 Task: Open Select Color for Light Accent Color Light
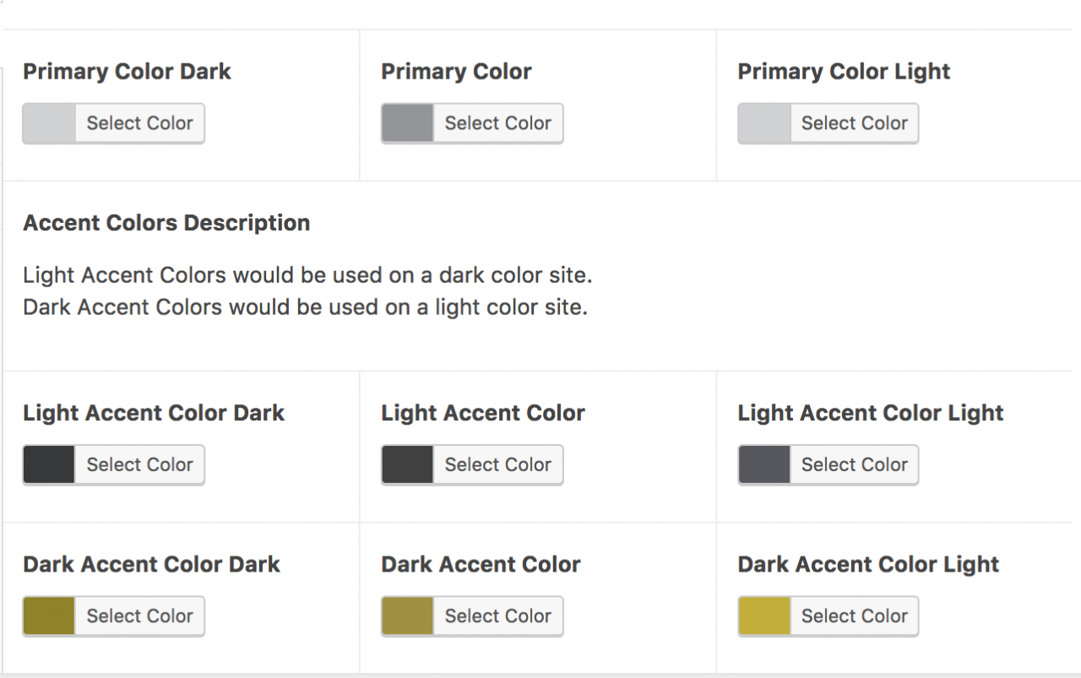click(x=854, y=464)
